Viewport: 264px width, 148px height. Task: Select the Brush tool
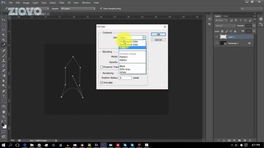[4, 55]
